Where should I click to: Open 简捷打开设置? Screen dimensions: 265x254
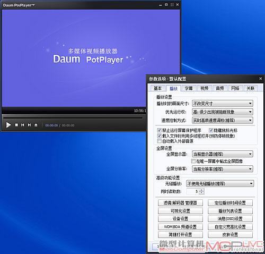pyautogui.click(x=180, y=235)
